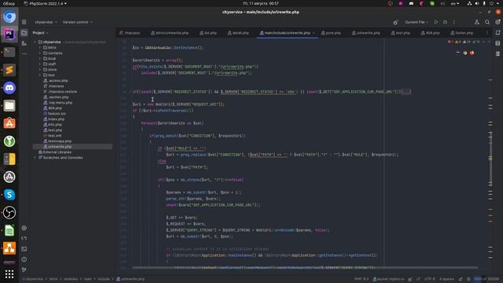Screen dimensions: 503x283
Task: Open the Notifications bell panel
Action: click(497, 33)
